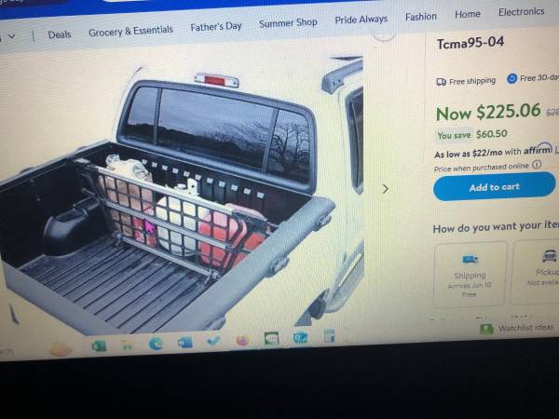559x419 pixels.
Task: Expand the dropdown chevron left of Deals
Action: 11,36
